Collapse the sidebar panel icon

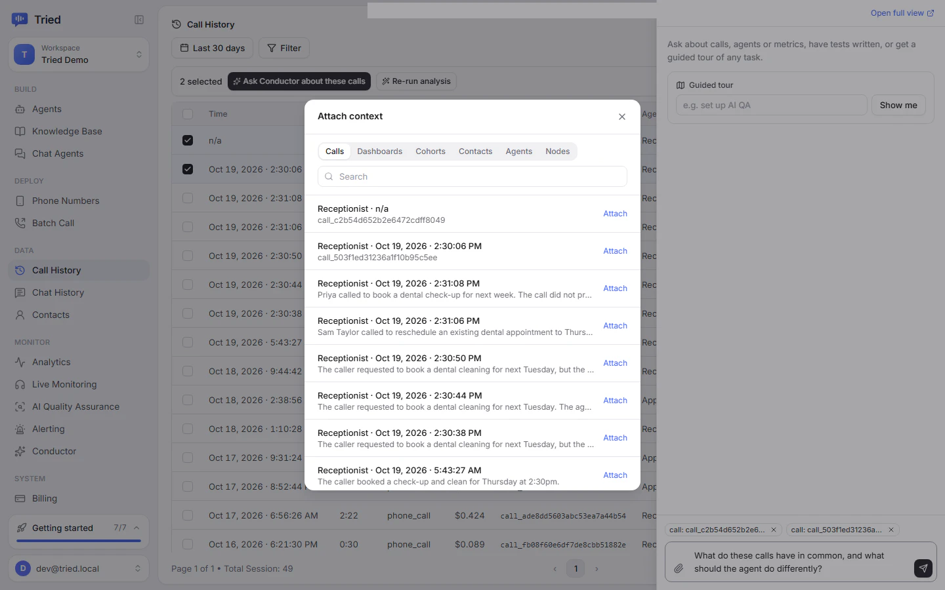[x=139, y=20]
